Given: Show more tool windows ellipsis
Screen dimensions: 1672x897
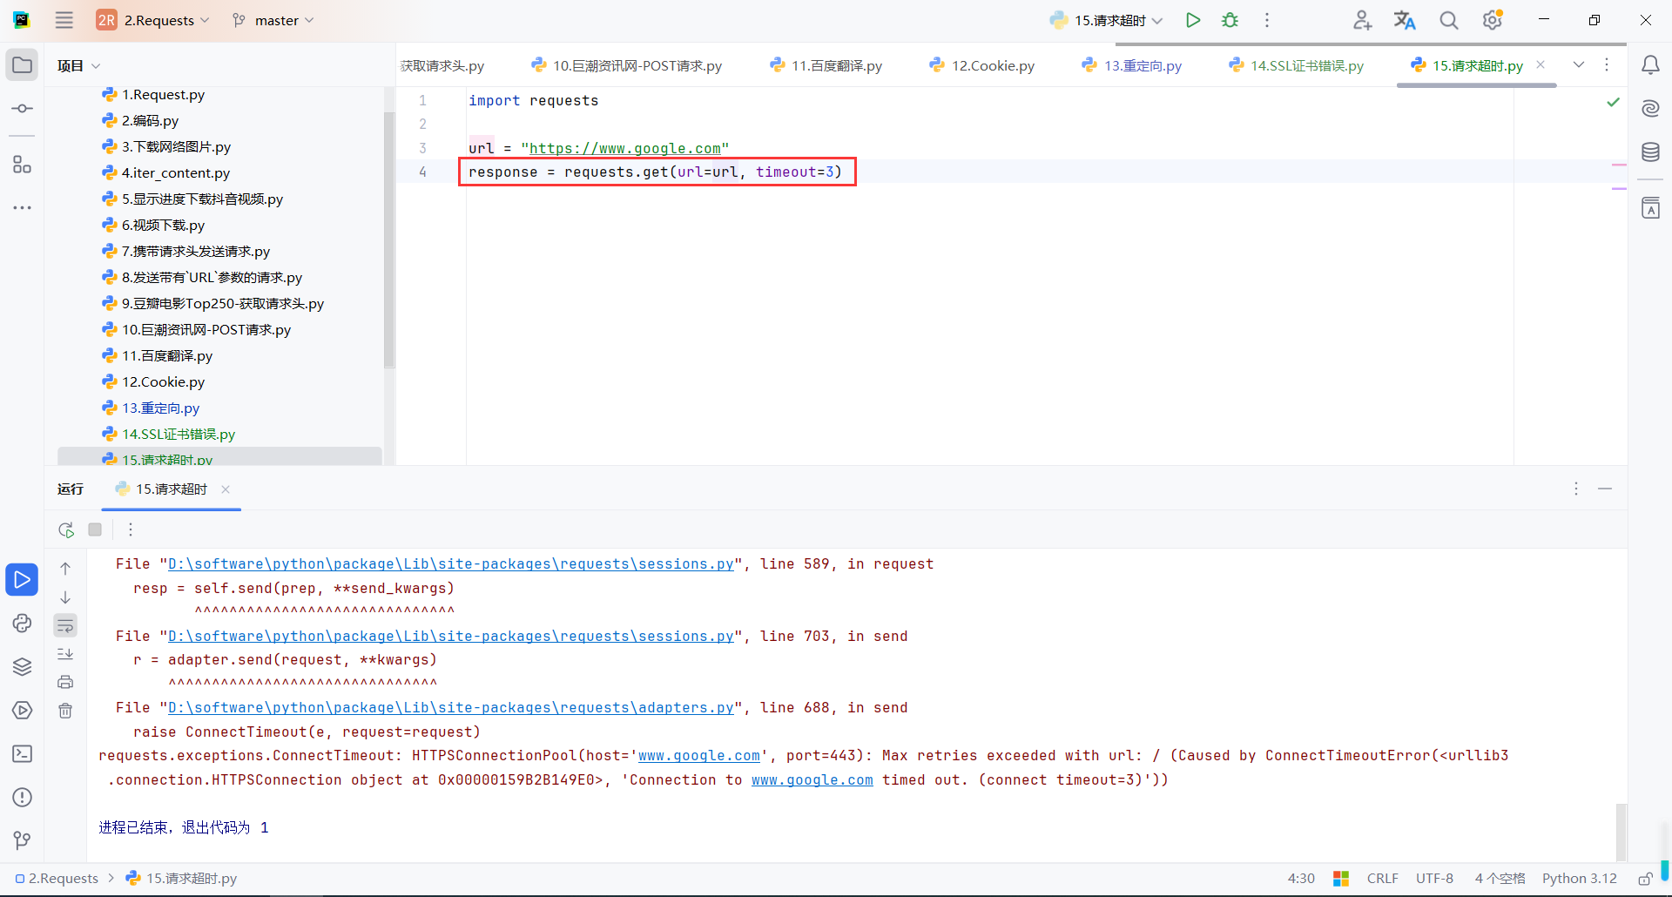Looking at the screenshot, I should tap(22, 208).
